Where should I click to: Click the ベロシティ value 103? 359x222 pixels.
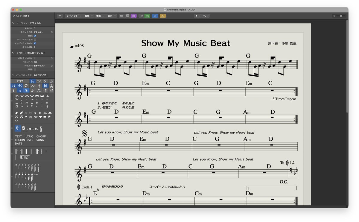click(36, 62)
